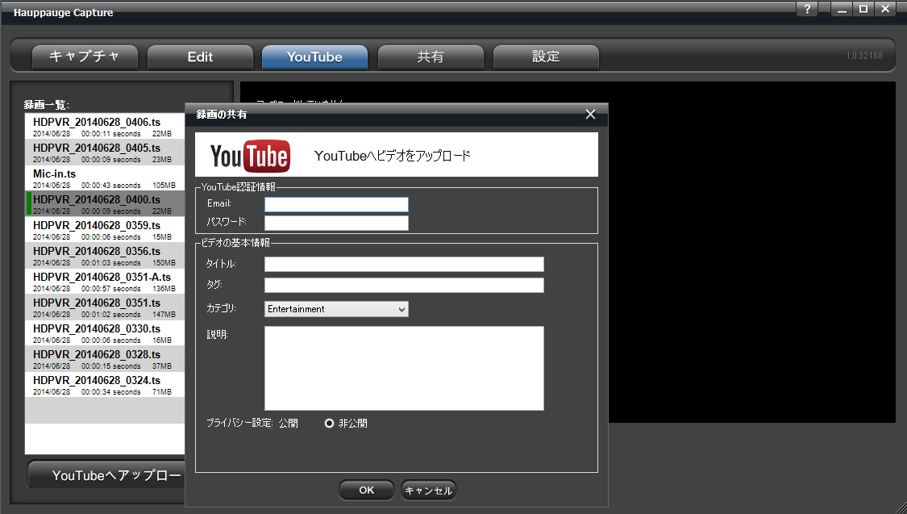Select the Mic-in.ts recording
The height and width of the screenshot is (514, 907).
tap(105, 178)
